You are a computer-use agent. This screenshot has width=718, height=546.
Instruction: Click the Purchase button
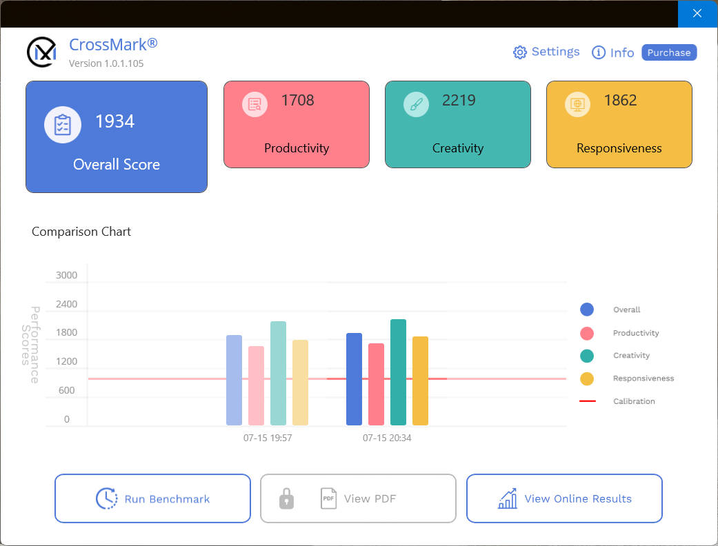click(669, 52)
